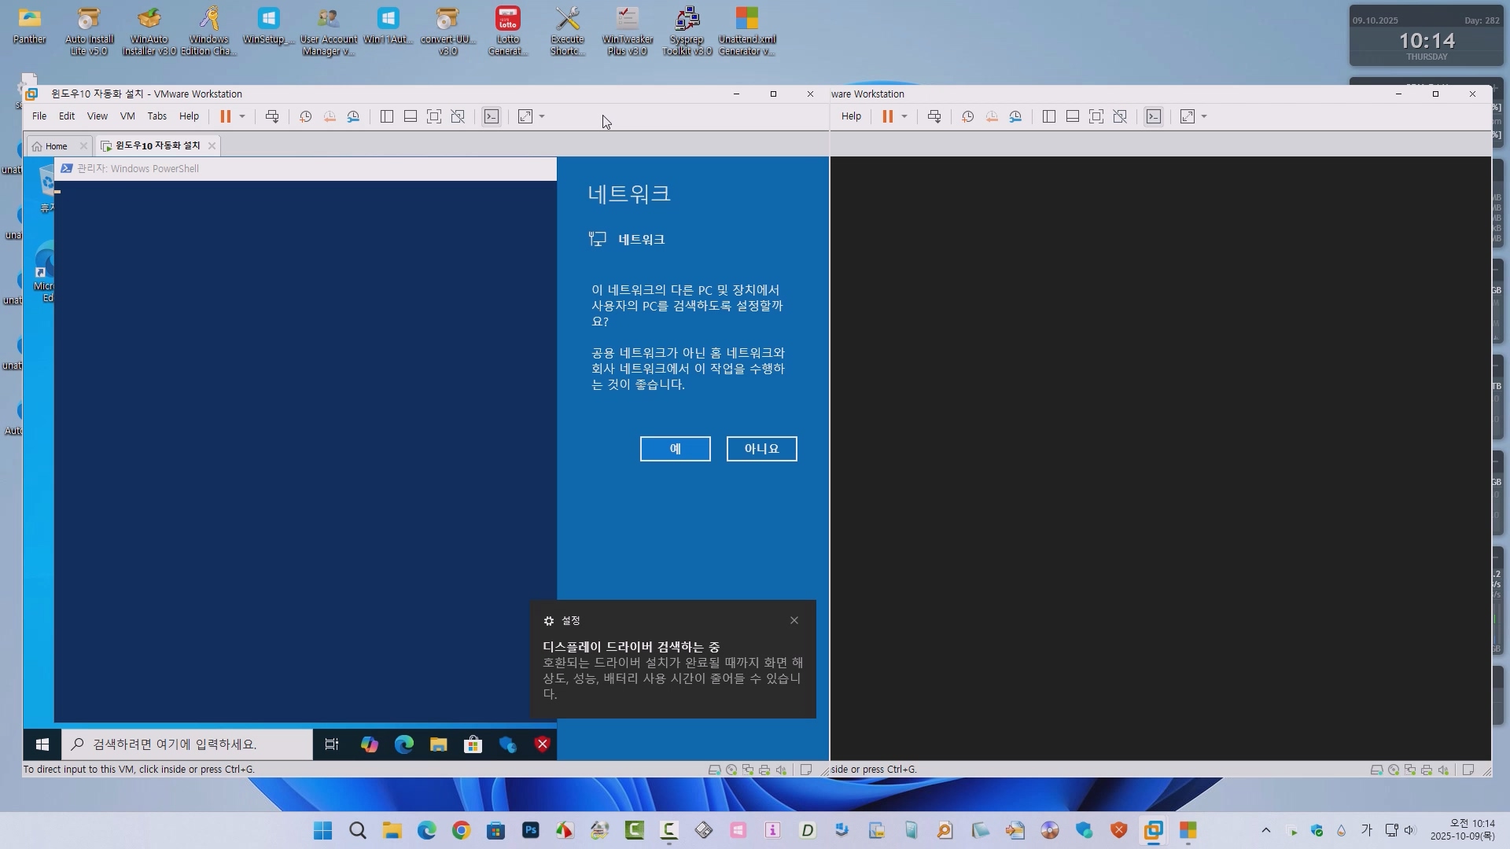Image resolution: width=1510 pixels, height=849 pixels.
Task: Send Ctrl+Alt+Del to the virtual machine
Action: click(272, 116)
